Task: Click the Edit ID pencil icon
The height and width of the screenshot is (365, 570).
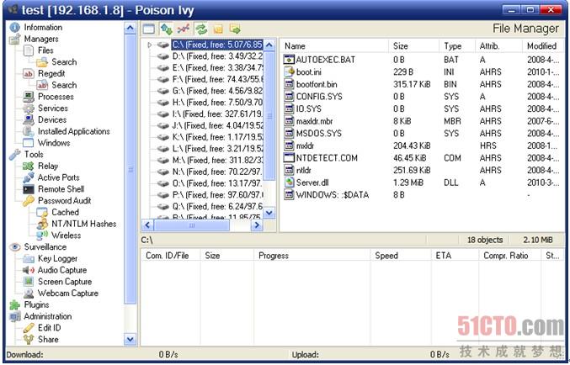Action: tap(29, 328)
